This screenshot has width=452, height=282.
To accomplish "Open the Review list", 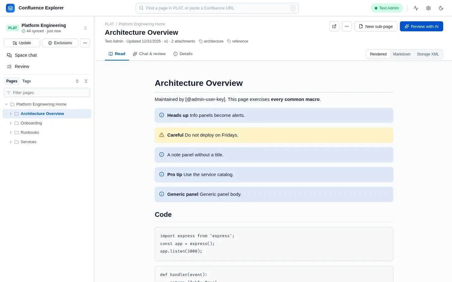I will pos(47,66).
